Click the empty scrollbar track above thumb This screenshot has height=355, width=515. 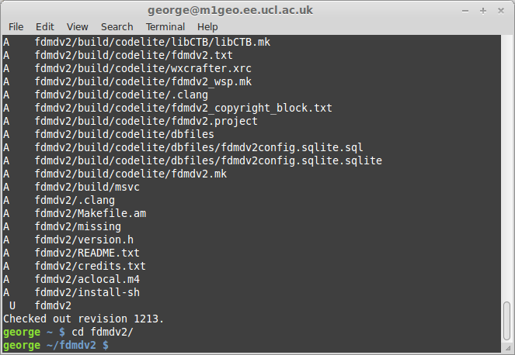click(507, 168)
